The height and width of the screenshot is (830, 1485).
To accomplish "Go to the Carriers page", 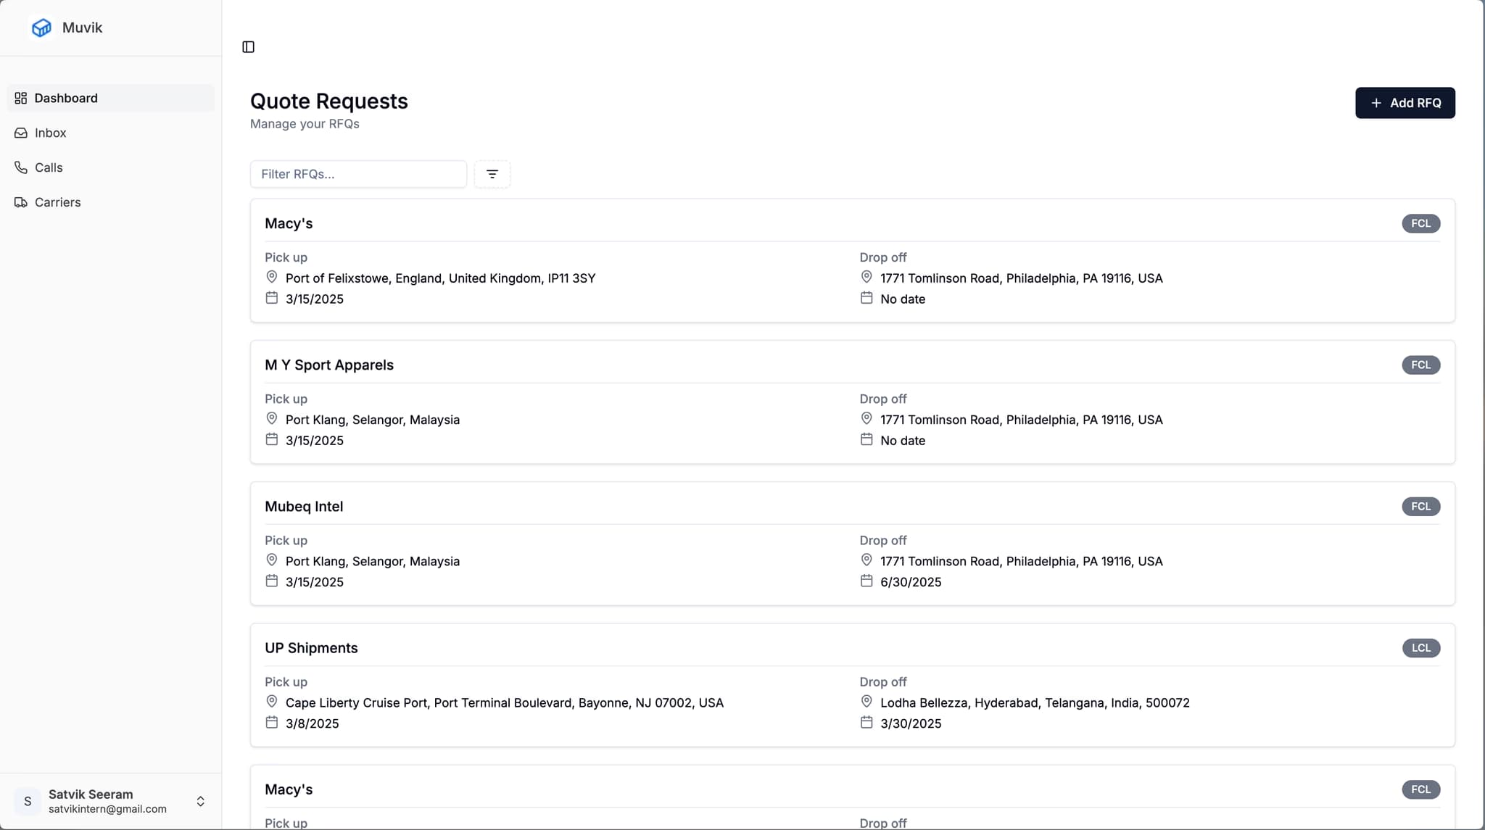I will click(57, 202).
